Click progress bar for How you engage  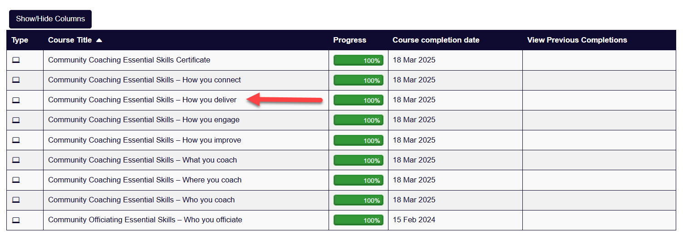tap(359, 120)
